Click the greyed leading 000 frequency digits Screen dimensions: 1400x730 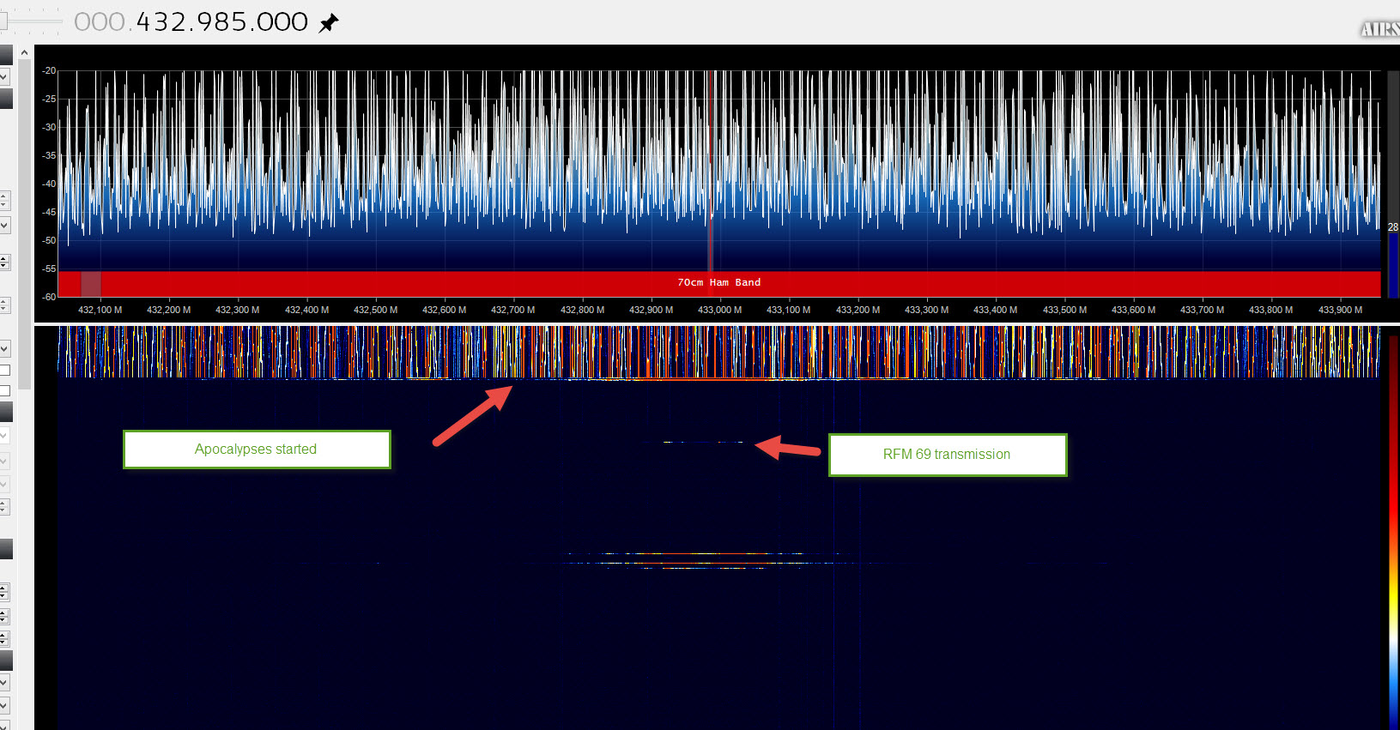(100, 21)
